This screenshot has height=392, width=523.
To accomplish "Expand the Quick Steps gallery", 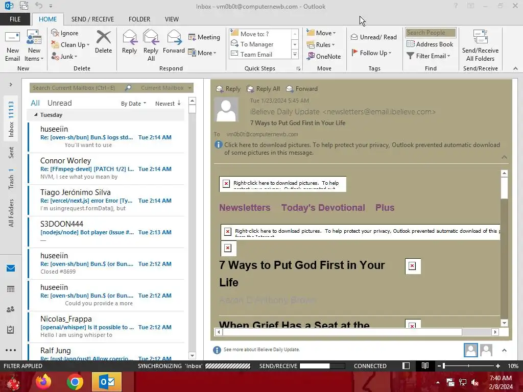I will 295,54.
